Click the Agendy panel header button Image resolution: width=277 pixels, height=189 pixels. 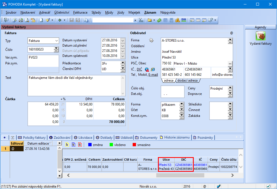tap(260, 27)
